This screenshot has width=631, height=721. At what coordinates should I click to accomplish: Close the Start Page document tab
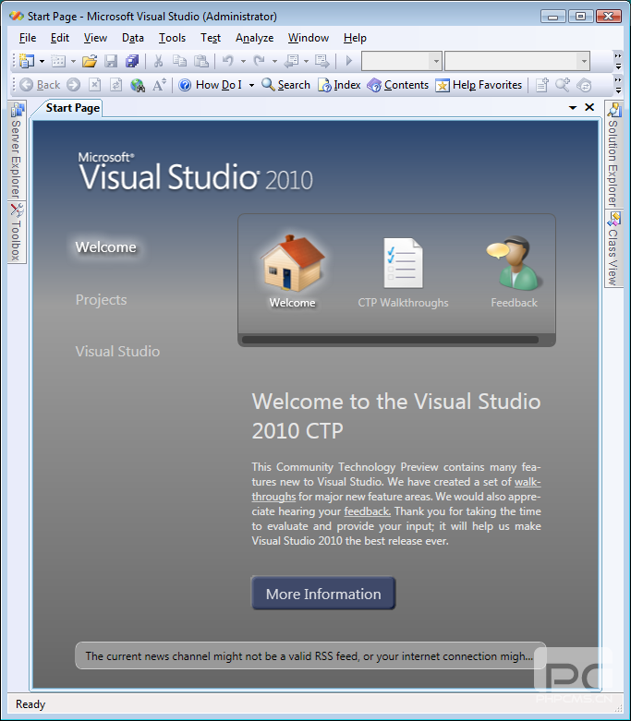point(589,107)
